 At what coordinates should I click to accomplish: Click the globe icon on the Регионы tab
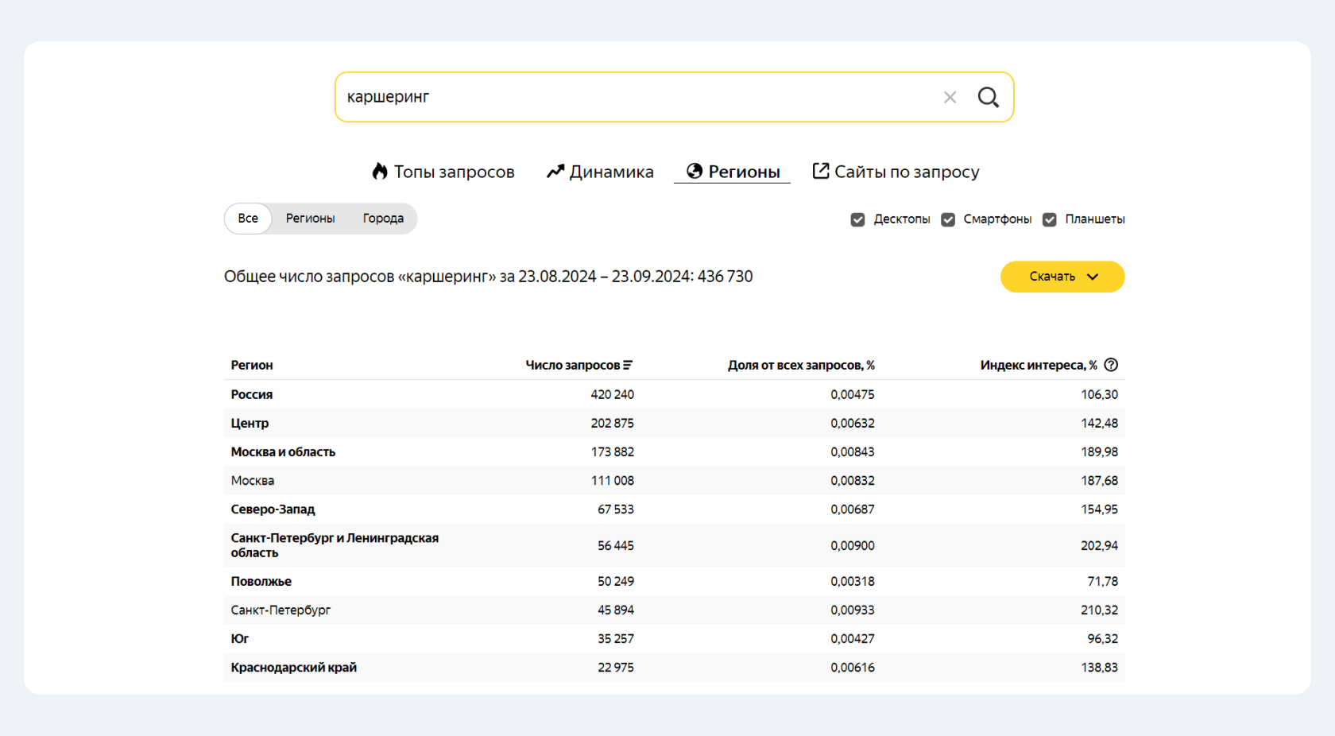tap(695, 171)
